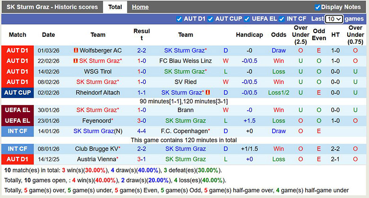The image size is (369, 198).
Task: Click the red card icon in the Rheindorf Altach row
Action: coord(207,93)
